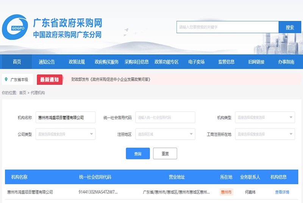Open the 公司类型 dropdown
303x203 pixels.
(x=66, y=134)
